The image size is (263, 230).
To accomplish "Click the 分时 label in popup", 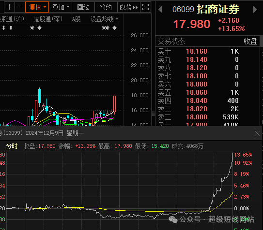I will tap(12, 146).
